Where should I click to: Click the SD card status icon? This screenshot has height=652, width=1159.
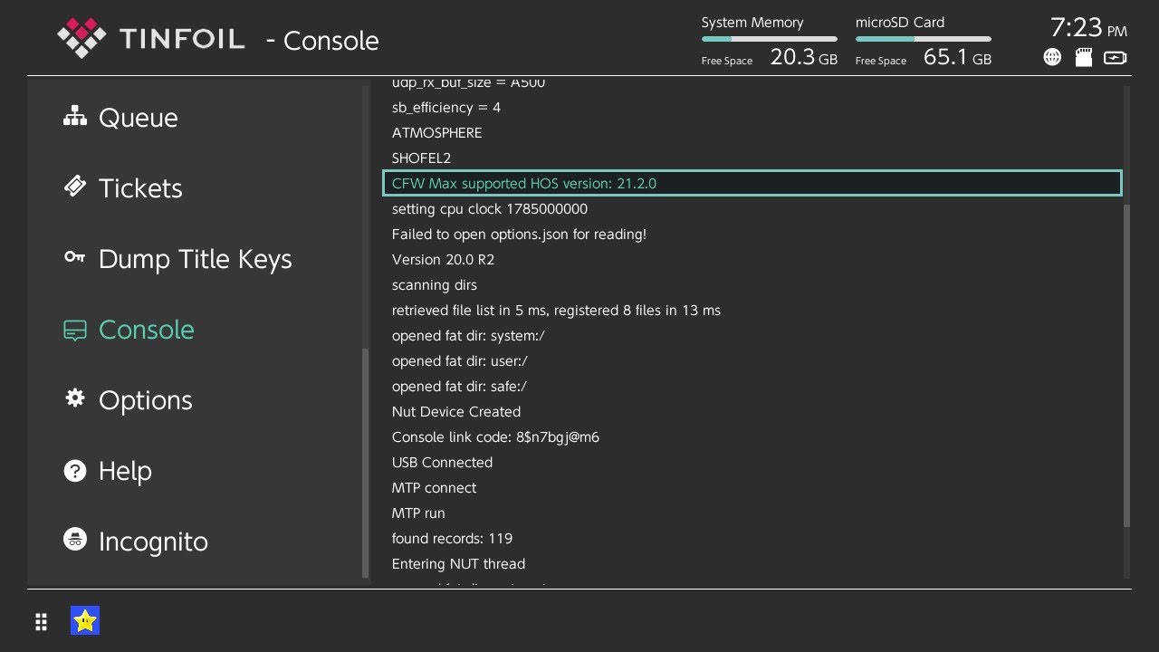pos(1083,58)
